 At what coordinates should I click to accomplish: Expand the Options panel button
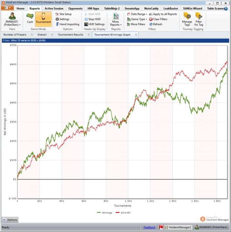point(10,220)
